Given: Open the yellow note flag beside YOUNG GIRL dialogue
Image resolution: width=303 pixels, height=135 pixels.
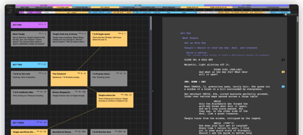Looking at the screenshot, I should click(x=283, y=72).
